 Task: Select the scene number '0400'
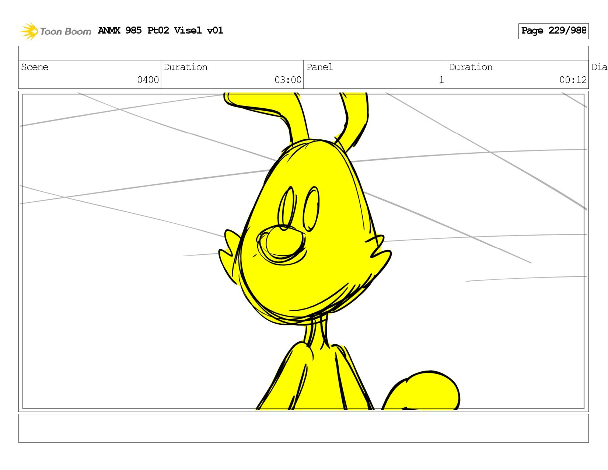click(148, 80)
